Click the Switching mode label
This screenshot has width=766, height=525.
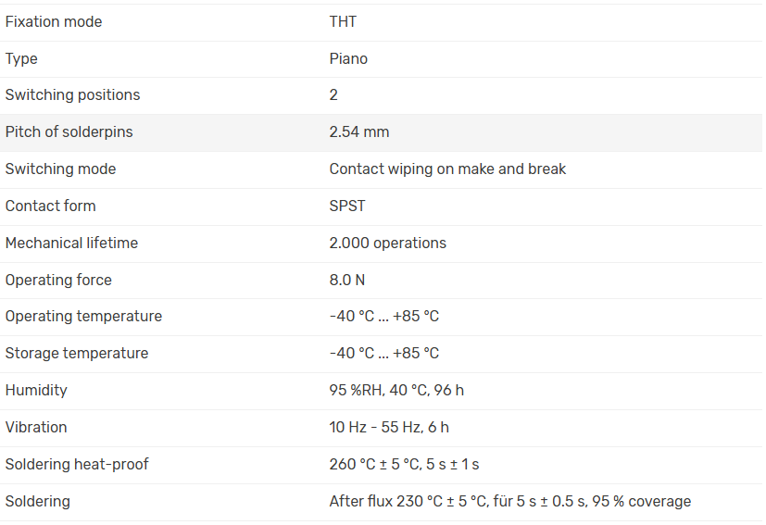(60, 169)
